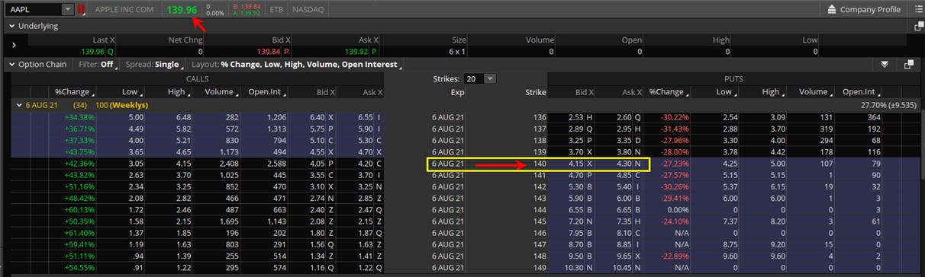
Task: Click the double-chevron down icon in Option Chain
Action: point(885,65)
